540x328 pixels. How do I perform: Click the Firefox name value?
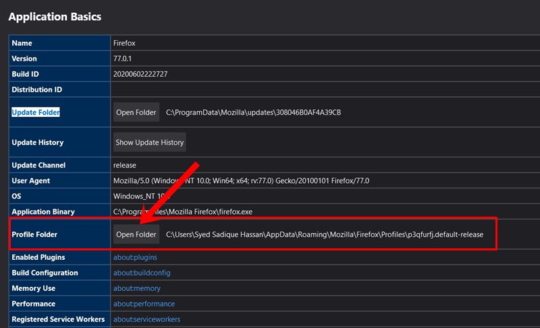point(124,43)
